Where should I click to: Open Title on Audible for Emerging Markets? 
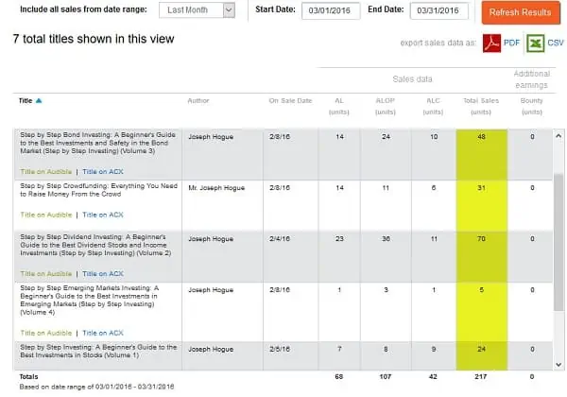point(45,333)
